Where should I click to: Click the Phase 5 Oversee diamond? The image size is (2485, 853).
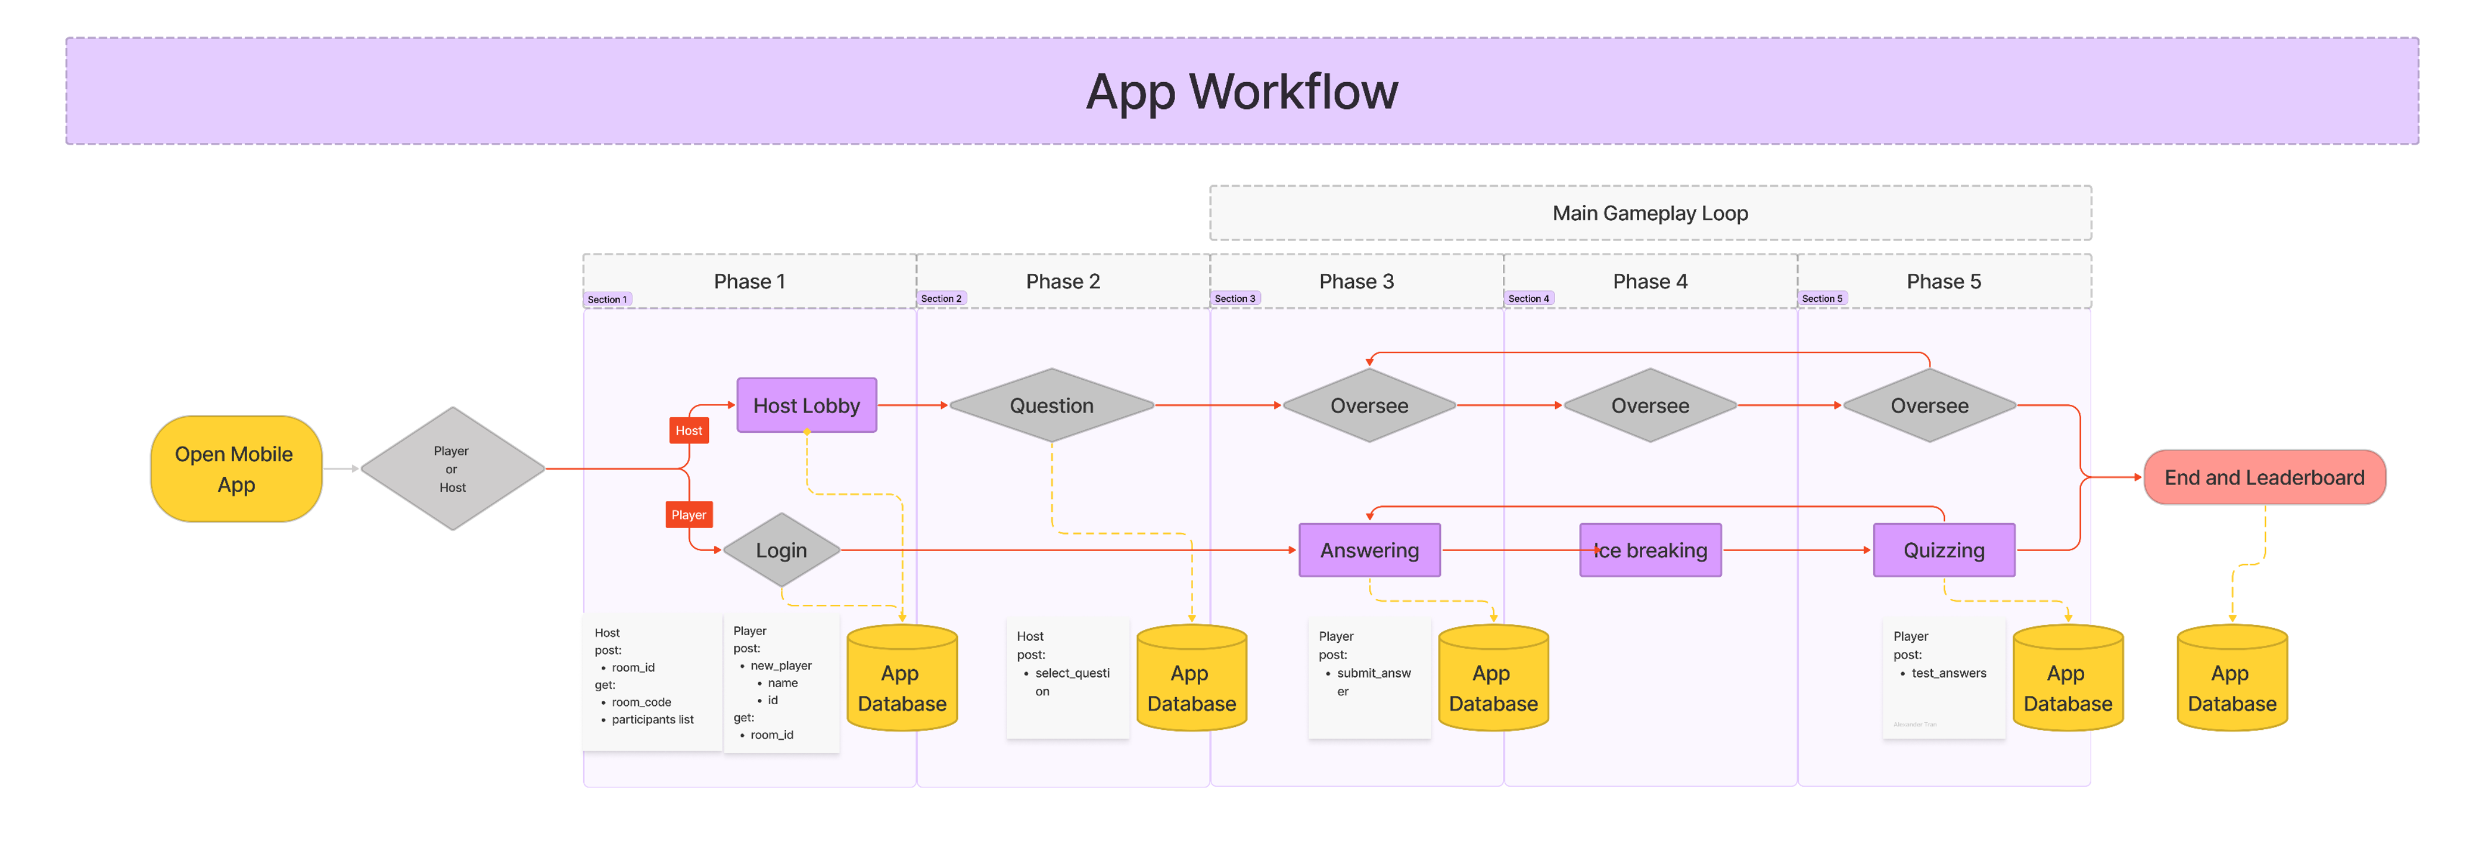(1929, 406)
